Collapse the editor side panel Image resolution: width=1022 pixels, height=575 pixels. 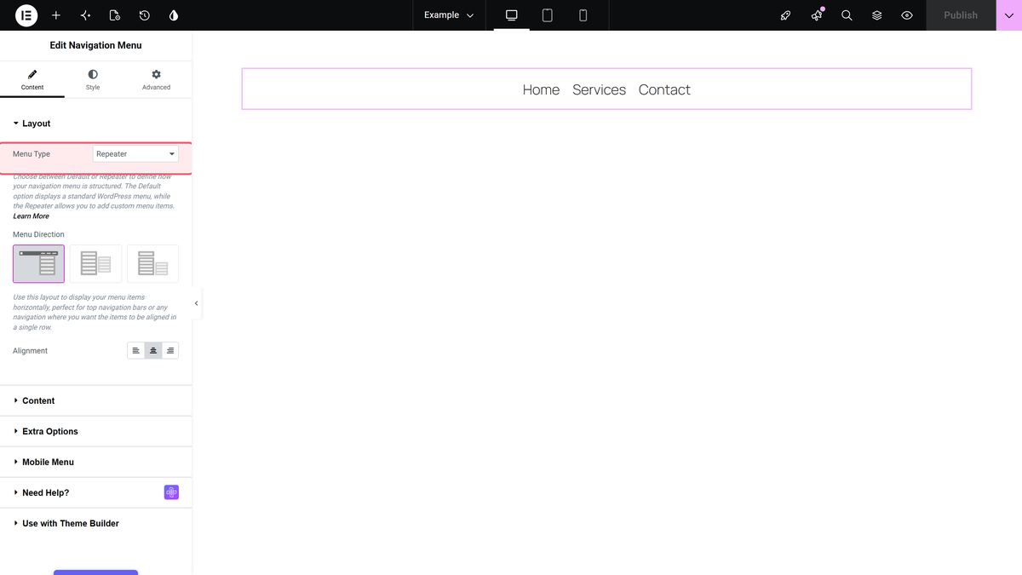197,303
